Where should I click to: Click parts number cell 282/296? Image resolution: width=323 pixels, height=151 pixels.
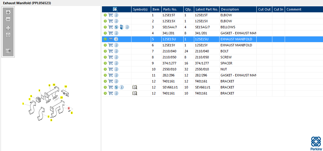[169, 75]
